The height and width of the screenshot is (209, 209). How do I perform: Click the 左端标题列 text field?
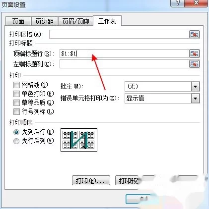pyautogui.click(x=124, y=64)
